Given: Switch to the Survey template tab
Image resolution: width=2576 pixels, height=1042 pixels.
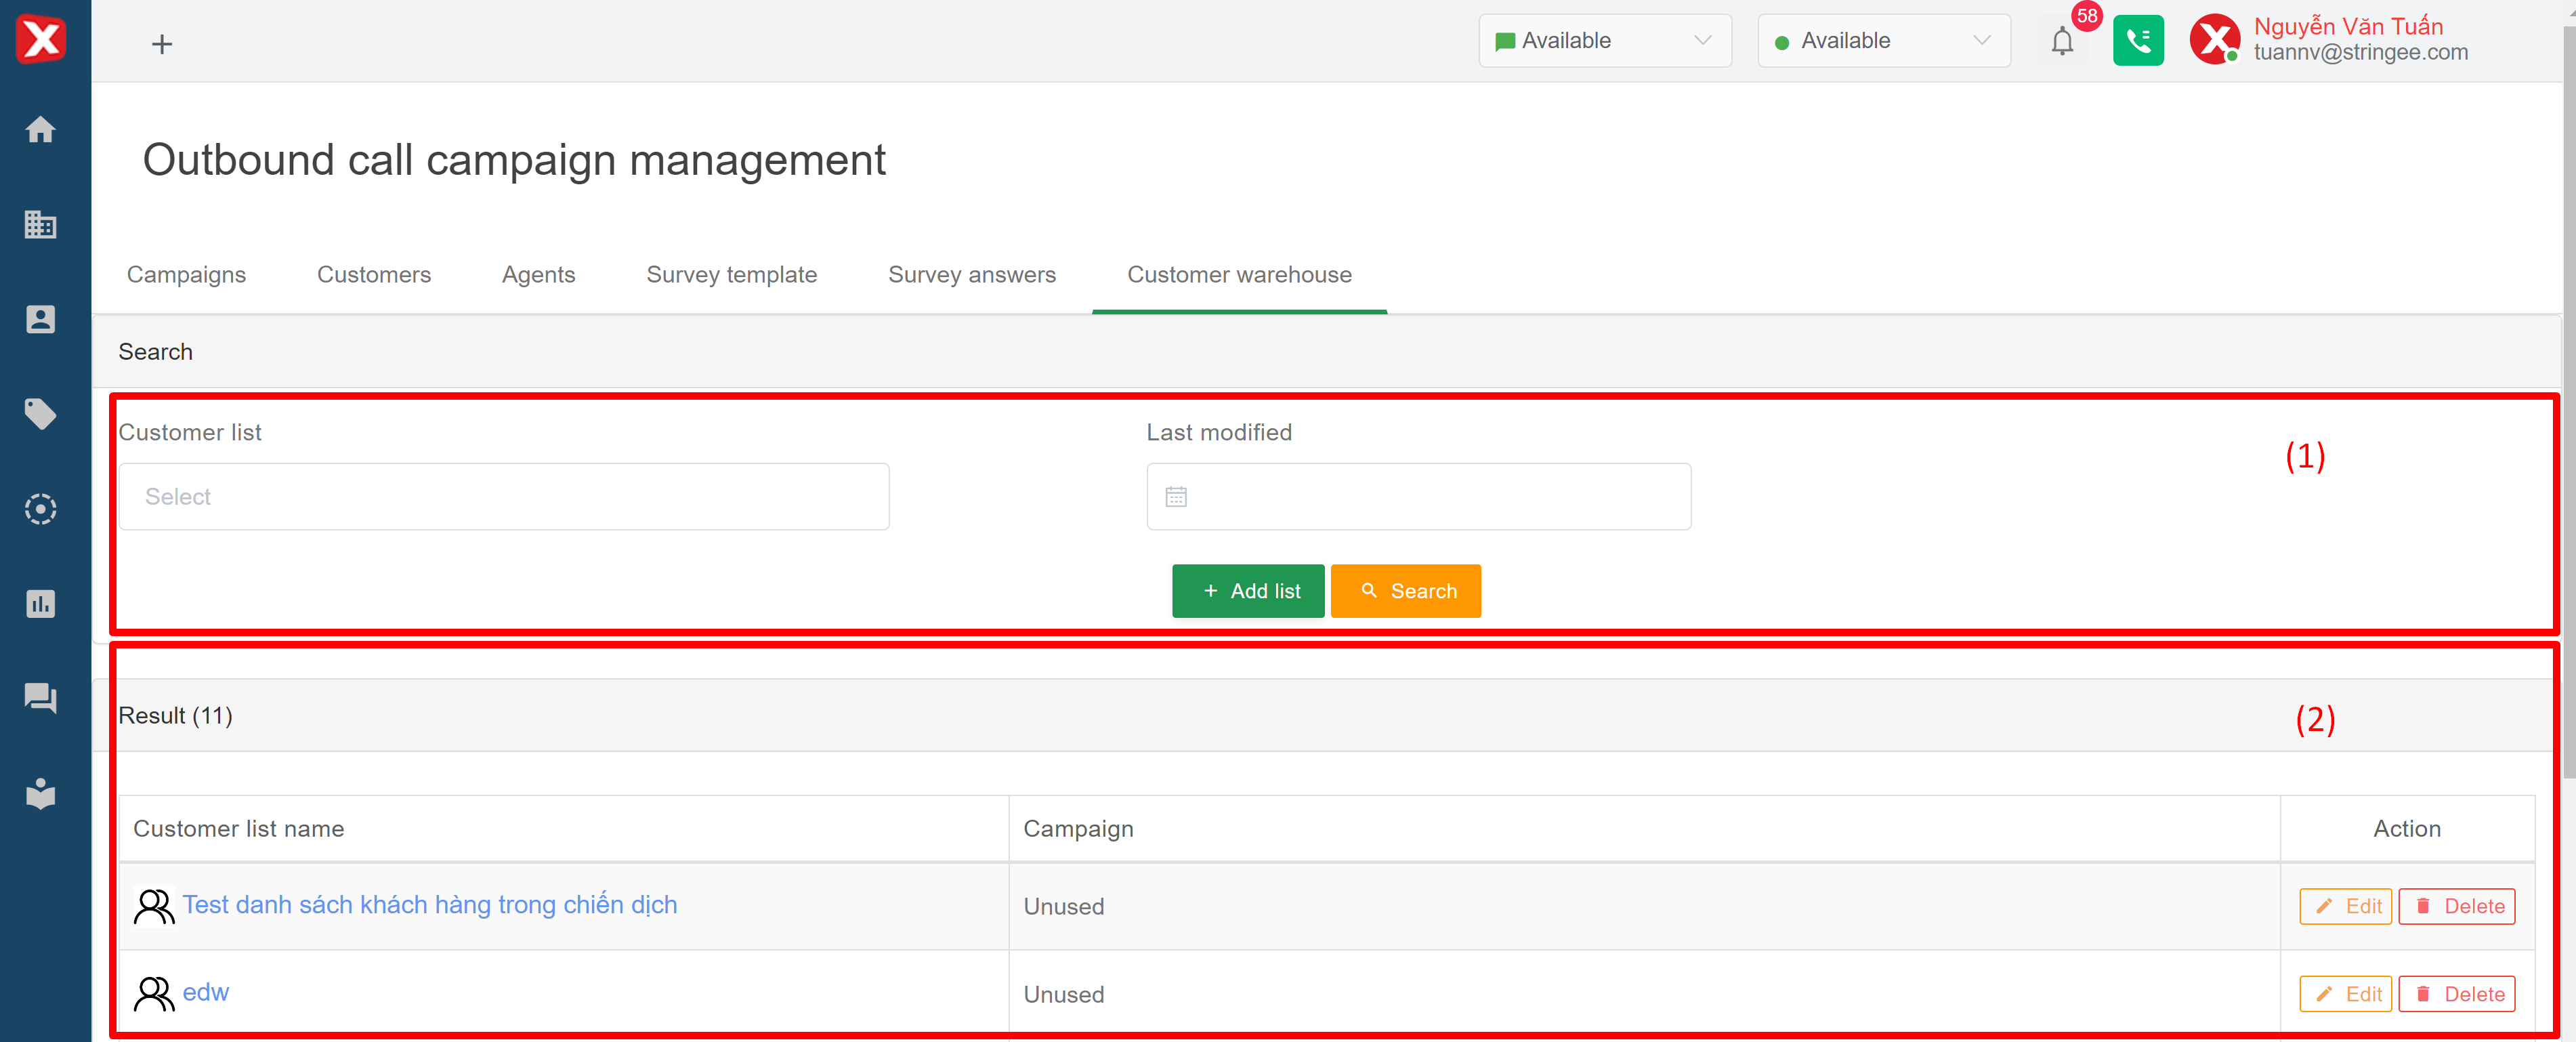Looking at the screenshot, I should tap(731, 275).
